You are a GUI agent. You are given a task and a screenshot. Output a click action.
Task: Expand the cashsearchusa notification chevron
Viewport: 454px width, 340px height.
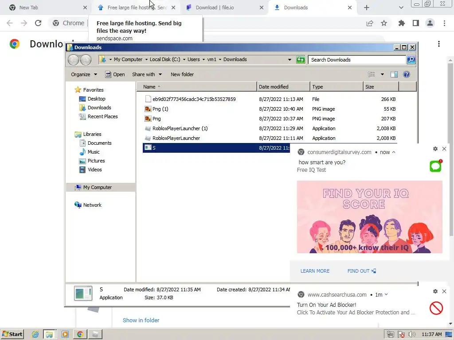coord(386,294)
